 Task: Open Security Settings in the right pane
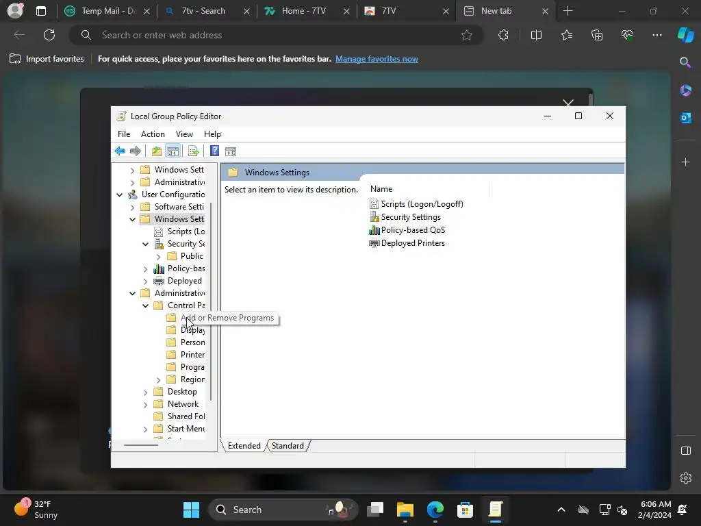coord(405,217)
